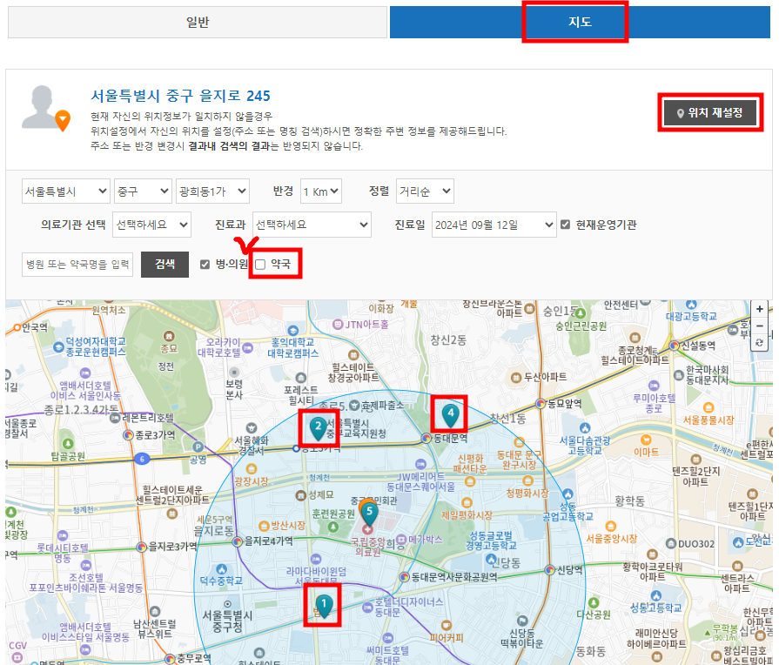Click the 동묘앞역 subway station icon
This screenshot has height=665, width=779.
click(541, 404)
